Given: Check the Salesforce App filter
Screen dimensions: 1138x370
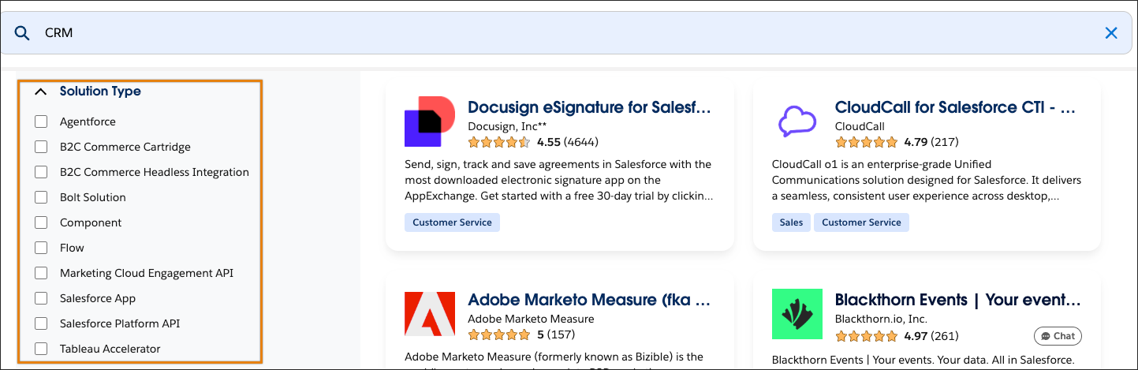Looking at the screenshot, I should [x=41, y=298].
